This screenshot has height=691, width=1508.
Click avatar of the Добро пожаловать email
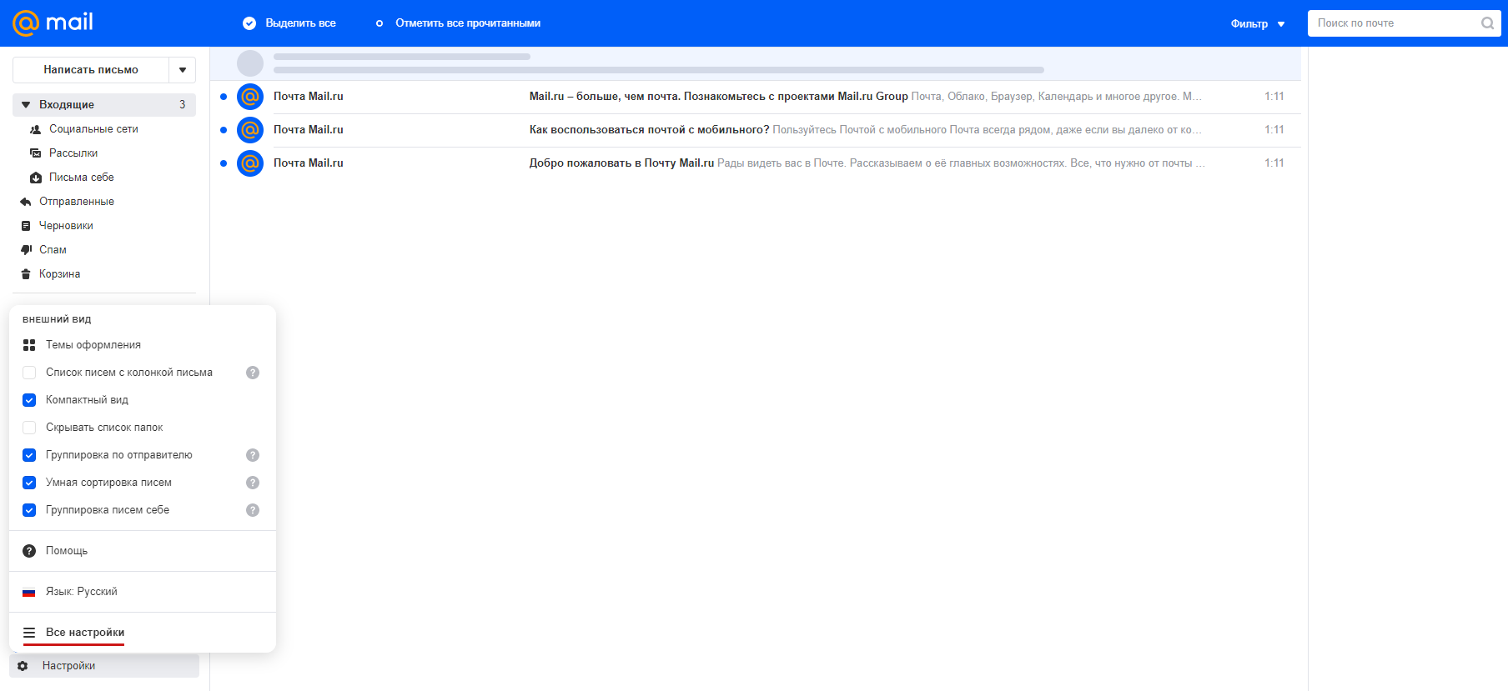tap(250, 163)
